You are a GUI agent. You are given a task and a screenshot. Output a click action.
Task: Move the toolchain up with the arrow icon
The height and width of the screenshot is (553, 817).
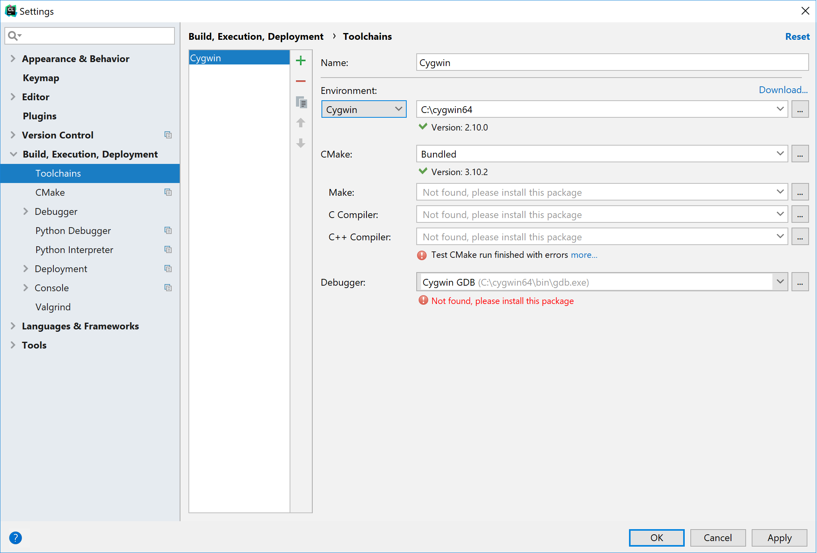coord(301,123)
